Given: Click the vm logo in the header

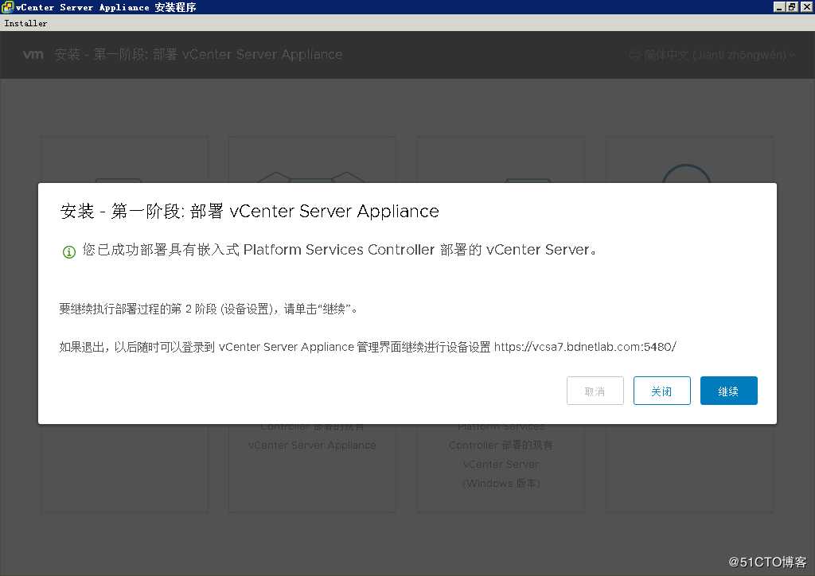Looking at the screenshot, I should 33,54.
